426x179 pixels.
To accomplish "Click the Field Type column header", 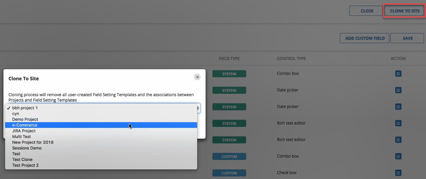I will (229, 59).
